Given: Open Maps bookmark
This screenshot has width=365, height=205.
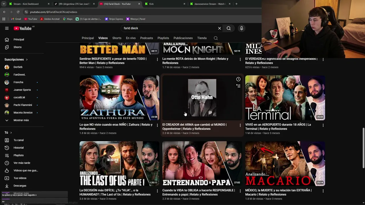Looking at the screenshot, I should click(68, 19).
